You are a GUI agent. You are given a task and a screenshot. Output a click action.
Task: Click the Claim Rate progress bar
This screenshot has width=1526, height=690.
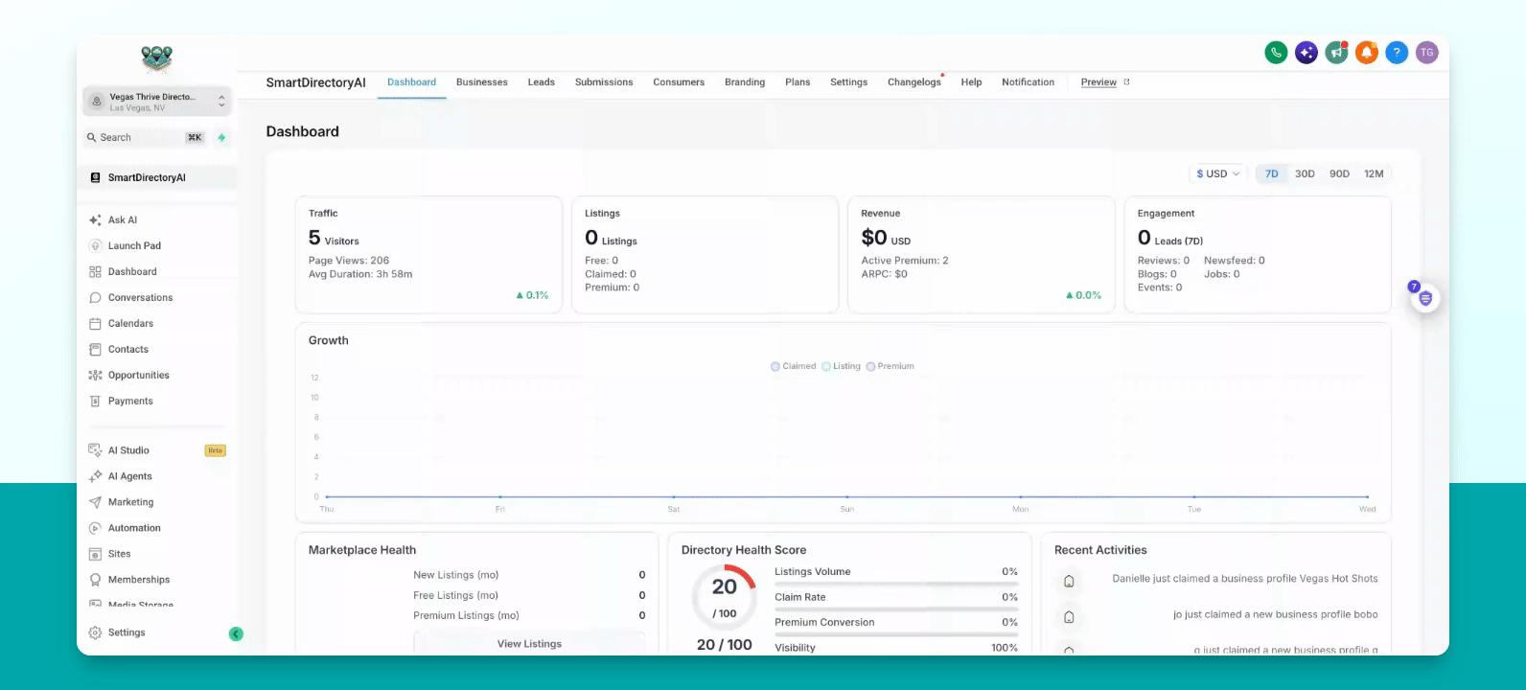896,608
